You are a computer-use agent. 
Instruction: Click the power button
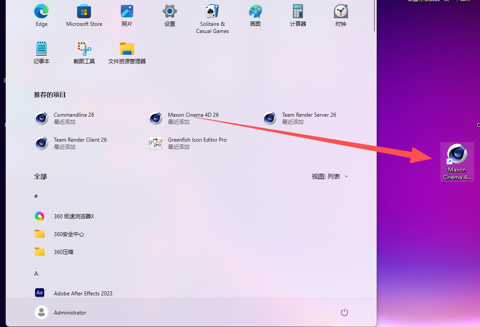tap(344, 312)
